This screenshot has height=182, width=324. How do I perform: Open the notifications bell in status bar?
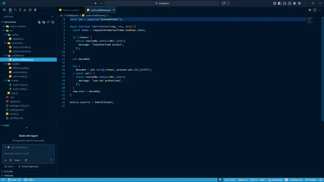point(321,180)
